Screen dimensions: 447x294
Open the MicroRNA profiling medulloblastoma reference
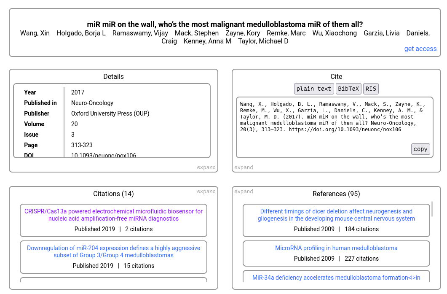pos(336,248)
